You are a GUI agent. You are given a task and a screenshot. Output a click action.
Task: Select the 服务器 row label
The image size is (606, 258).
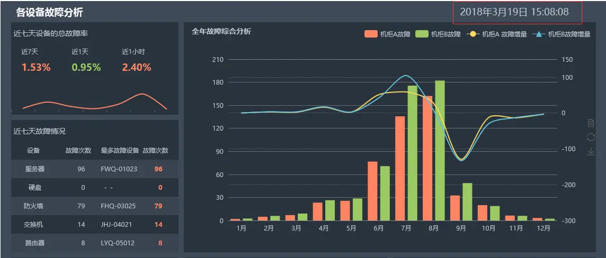(x=35, y=169)
